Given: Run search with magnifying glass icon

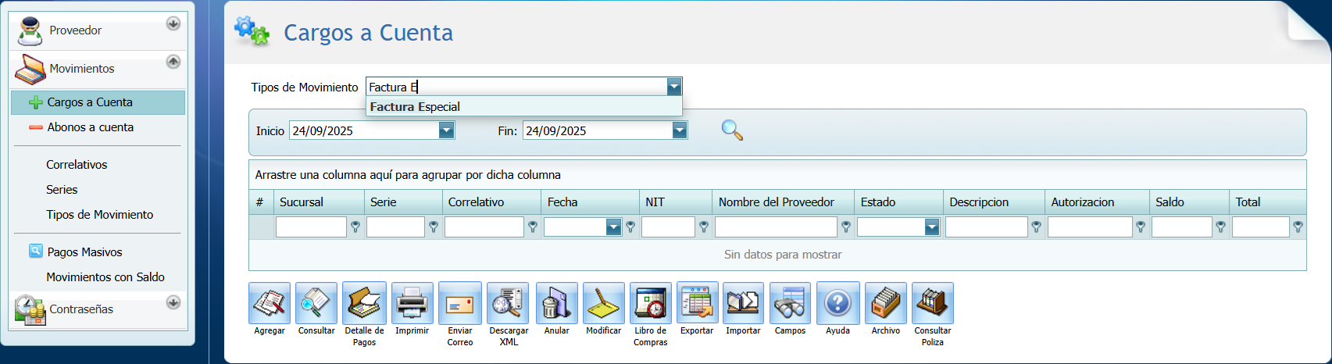Looking at the screenshot, I should pyautogui.click(x=732, y=130).
